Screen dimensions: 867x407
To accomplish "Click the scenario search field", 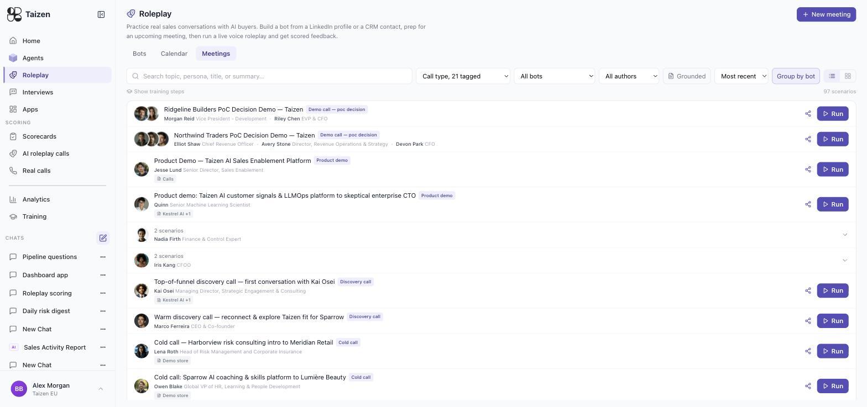I will tap(269, 76).
